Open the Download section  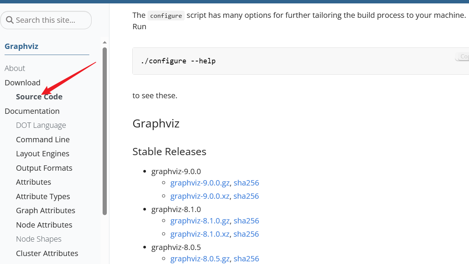(22, 82)
